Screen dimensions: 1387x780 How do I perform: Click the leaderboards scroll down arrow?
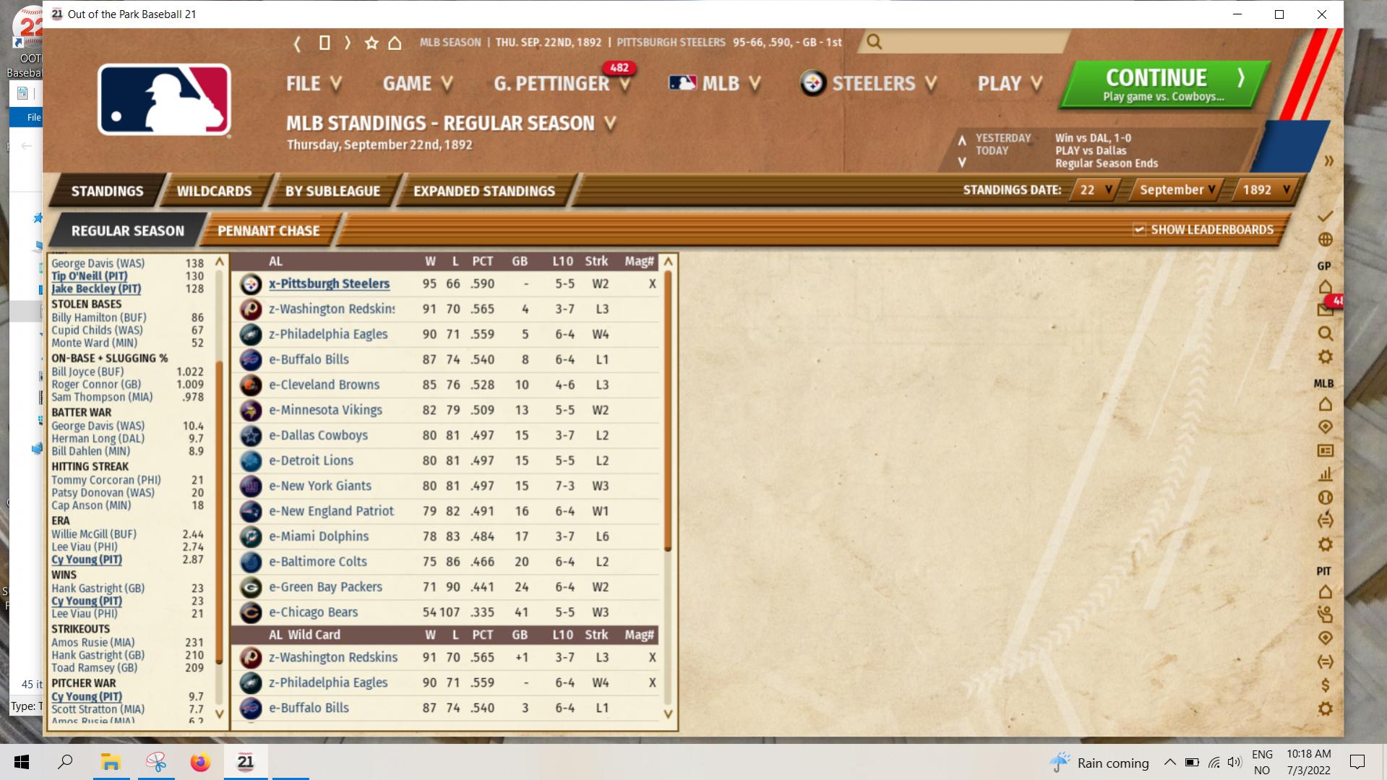(x=220, y=714)
